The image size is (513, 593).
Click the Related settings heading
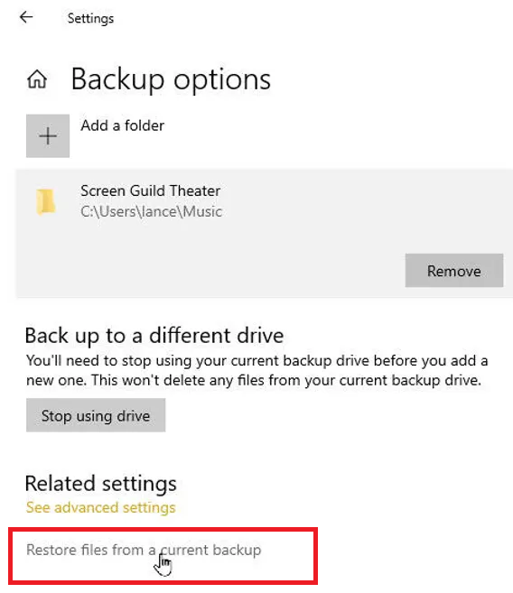[x=100, y=484]
